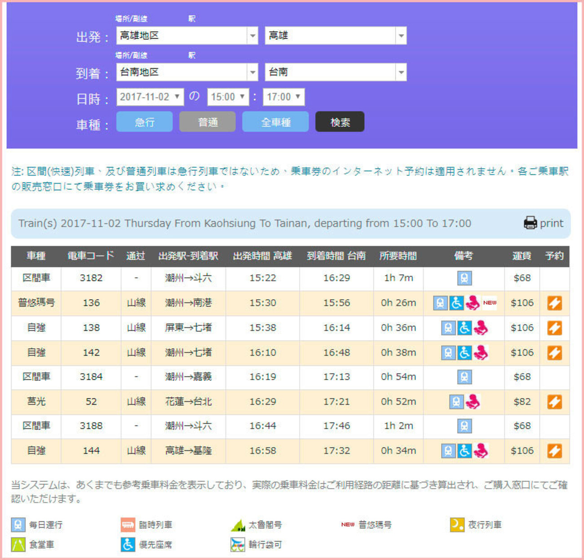
Task: Open the end time dropdown showing 17:00
Action: click(283, 97)
